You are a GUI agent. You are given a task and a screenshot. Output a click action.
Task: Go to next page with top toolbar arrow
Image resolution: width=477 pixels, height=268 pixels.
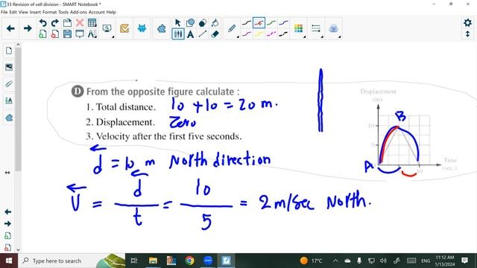click(x=28, y=28)
